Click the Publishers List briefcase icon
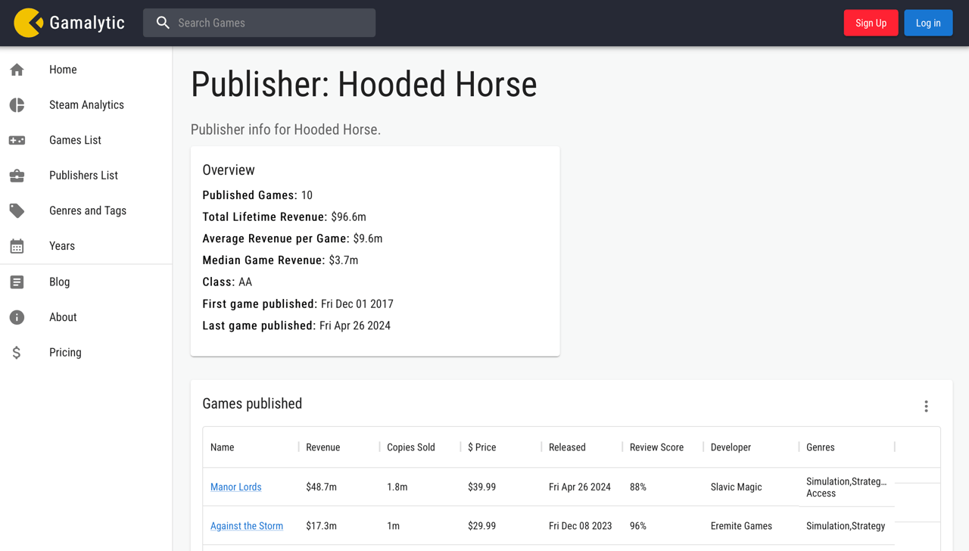This screenshot has width=969, height=551. point(17,176)
